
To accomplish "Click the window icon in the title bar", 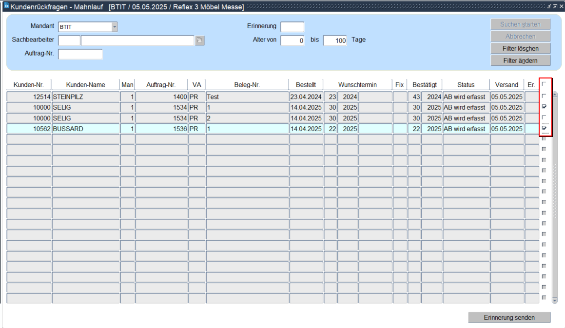I will (x=6, y=6).
